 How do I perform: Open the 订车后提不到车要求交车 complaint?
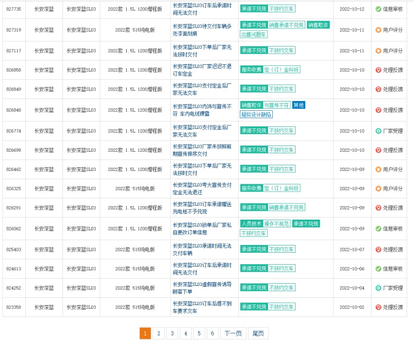pos(202,307)
